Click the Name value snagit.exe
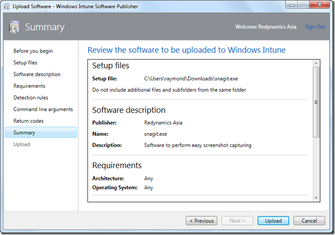 tap(156, 134)
